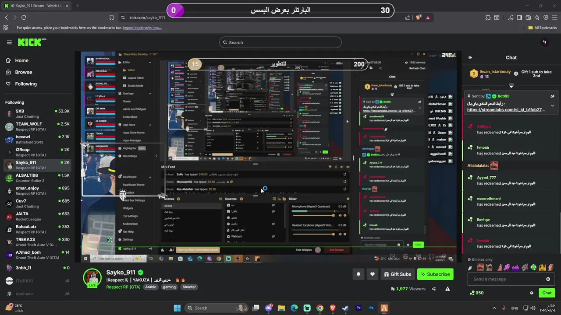This screenshot has width=561, height=315.
Task: Open i2Reap channel from Following list
Action: [x=37, y=152]
